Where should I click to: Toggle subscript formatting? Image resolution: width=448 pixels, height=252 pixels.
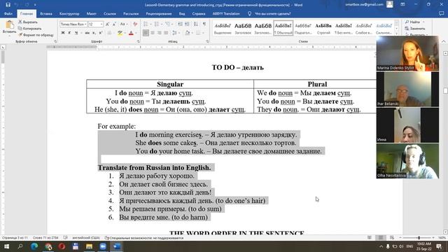click(x=94, y=33)
